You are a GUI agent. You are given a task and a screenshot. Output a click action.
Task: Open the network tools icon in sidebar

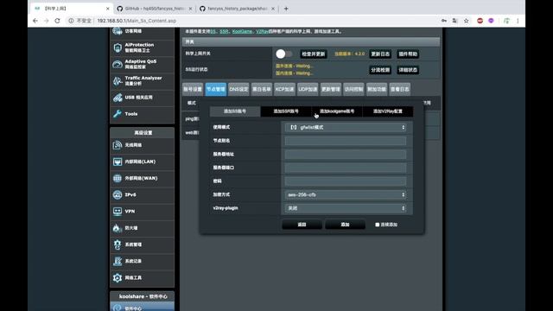point(118,277)
